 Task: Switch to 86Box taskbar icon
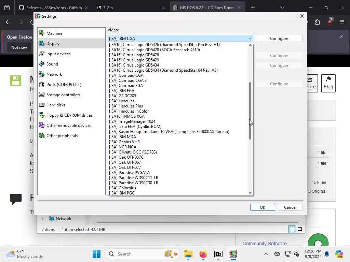coord(233,254)
